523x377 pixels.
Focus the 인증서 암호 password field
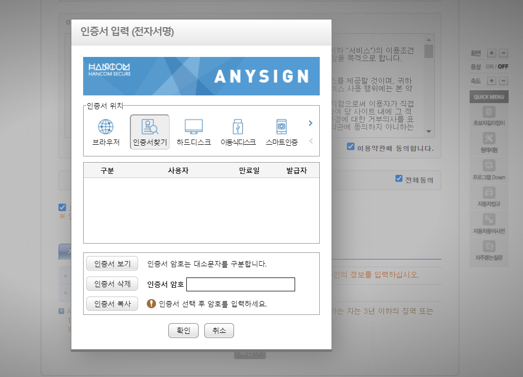tap(241, 284)
